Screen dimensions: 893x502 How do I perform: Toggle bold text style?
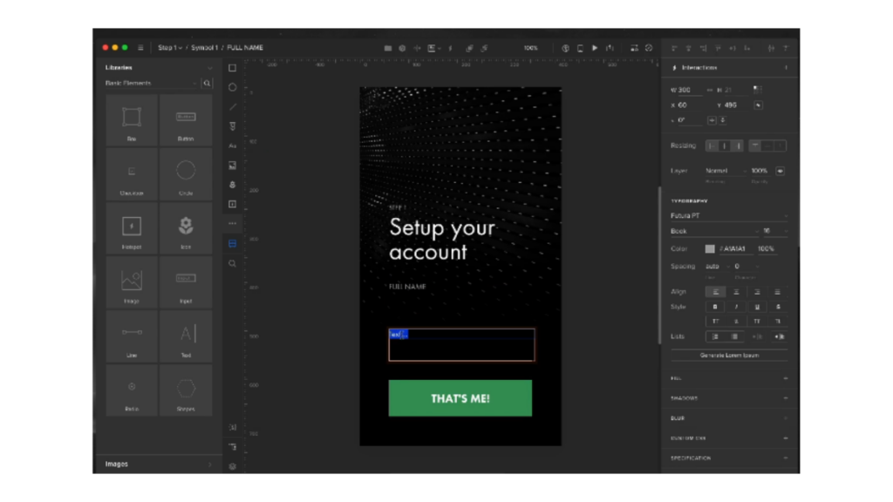(x=715, y=307)
